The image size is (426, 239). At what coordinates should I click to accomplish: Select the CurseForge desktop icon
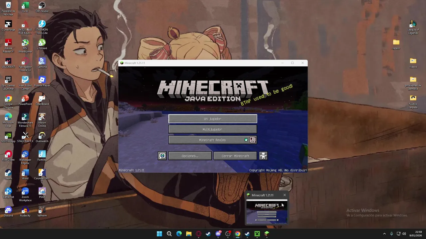[x=8, y=26]
